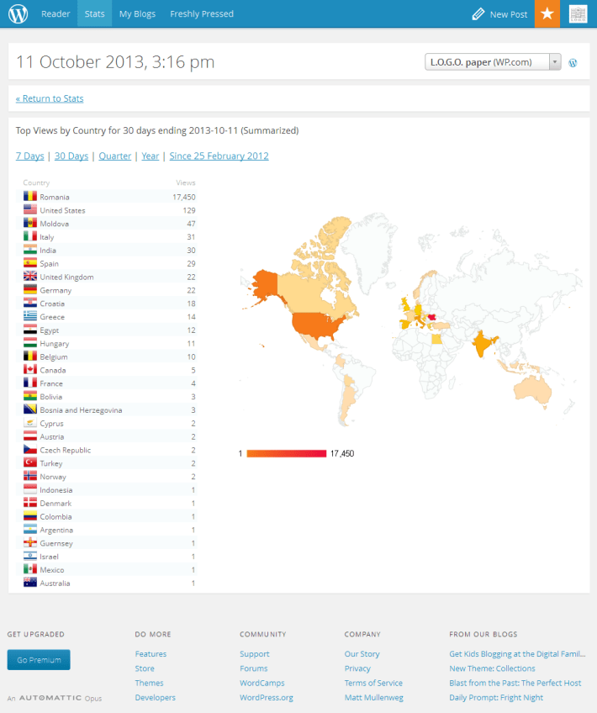Click the Spain flag icon

coord(30,263)
